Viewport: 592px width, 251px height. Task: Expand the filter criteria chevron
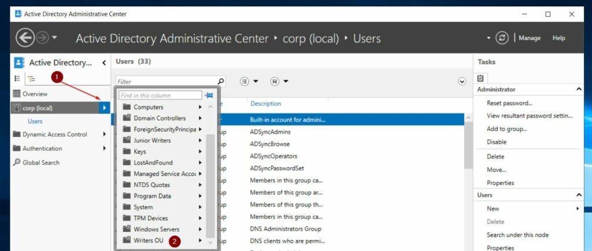pyautogui.click(x=462, y=81)
